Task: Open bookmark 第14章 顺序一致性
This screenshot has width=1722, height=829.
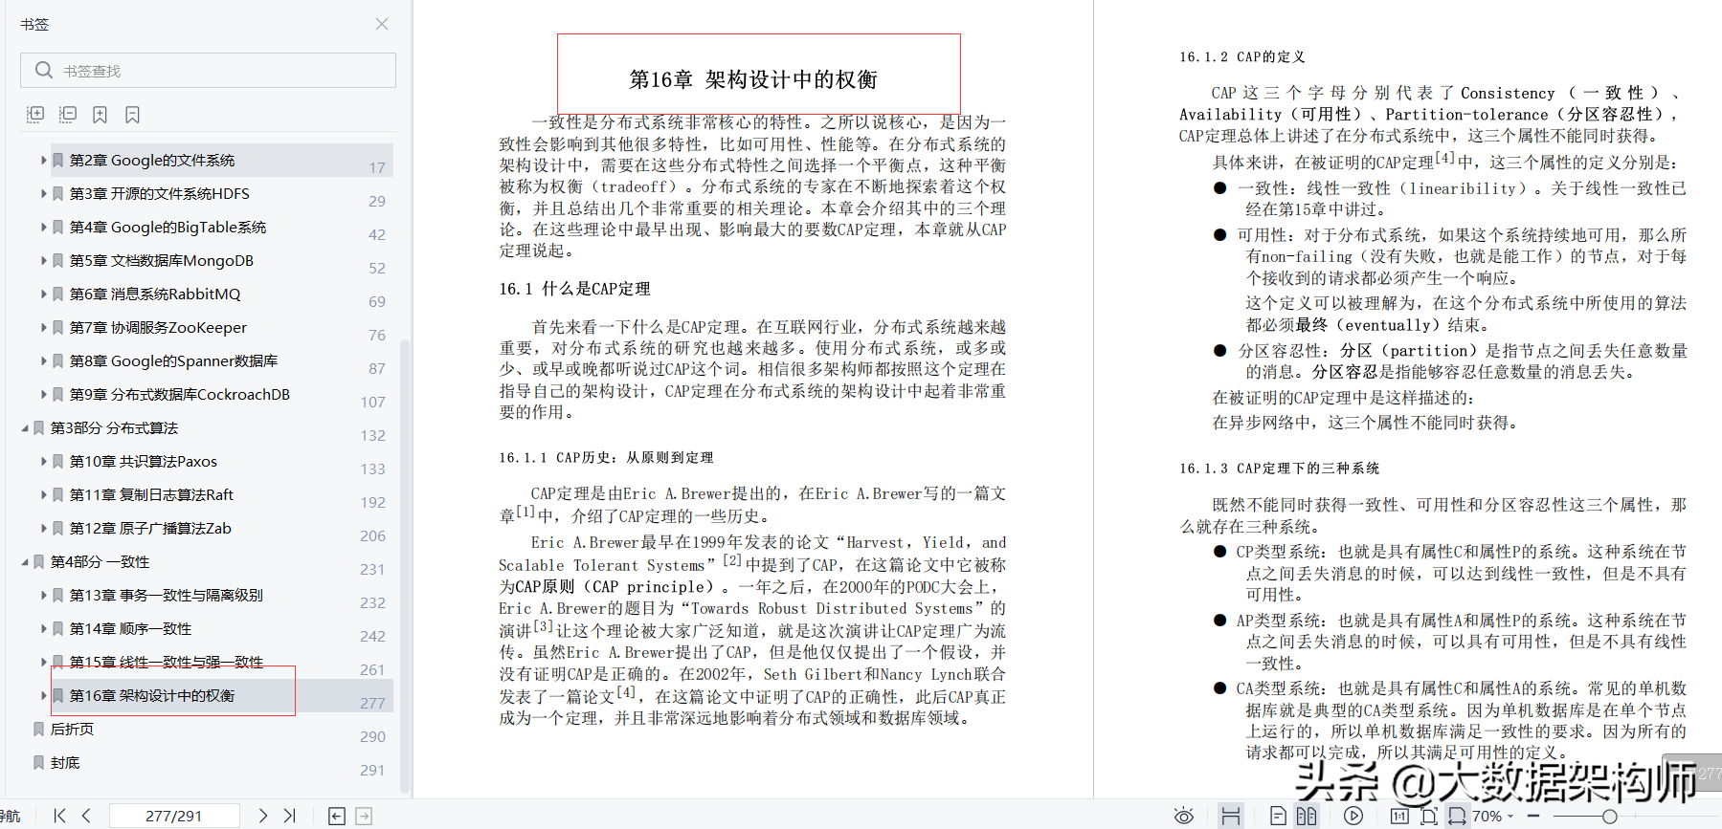Action: (130, 628)
